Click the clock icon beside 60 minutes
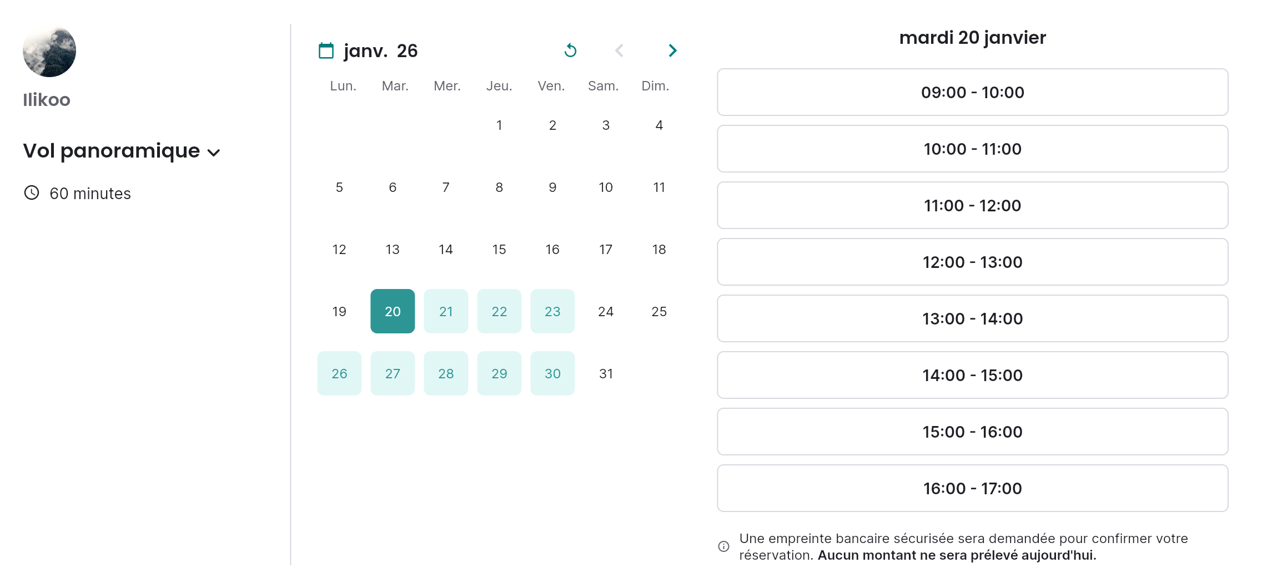 click(32, 193)
